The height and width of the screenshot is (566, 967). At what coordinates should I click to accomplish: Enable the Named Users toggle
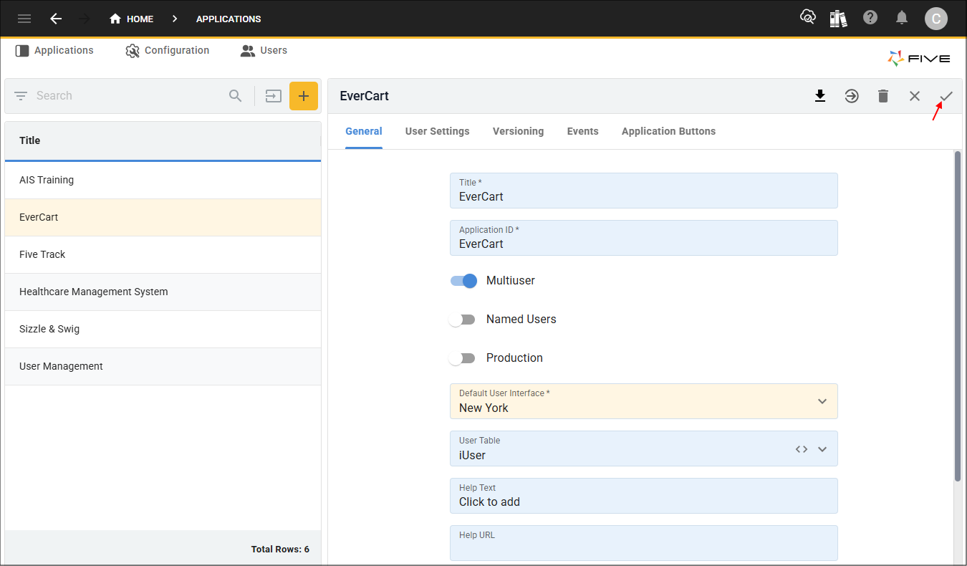pyautogui.click(x=462, y=320)
